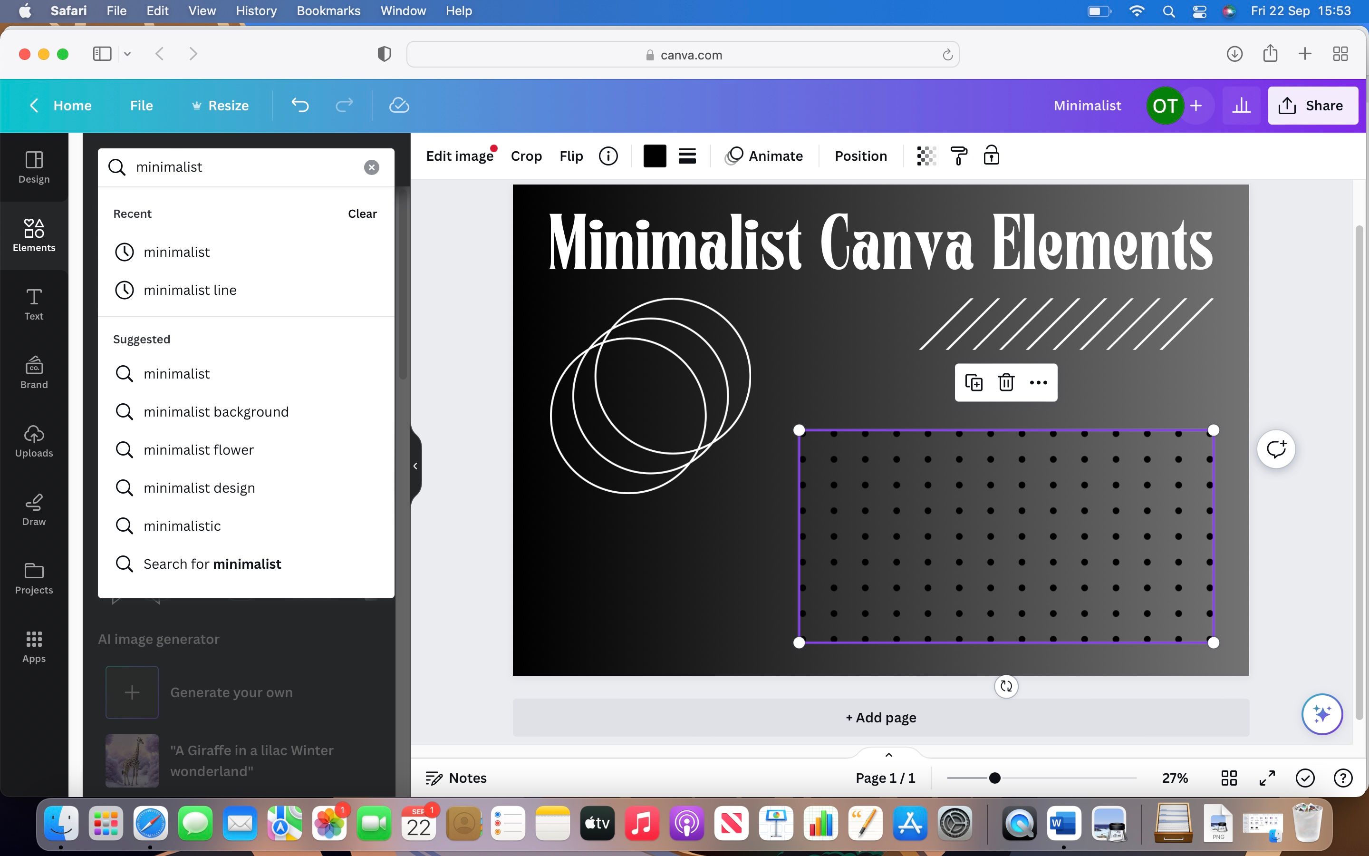Expand the page thumbnails chevron above the footer

pyautogui.click(x=888, y=755)
